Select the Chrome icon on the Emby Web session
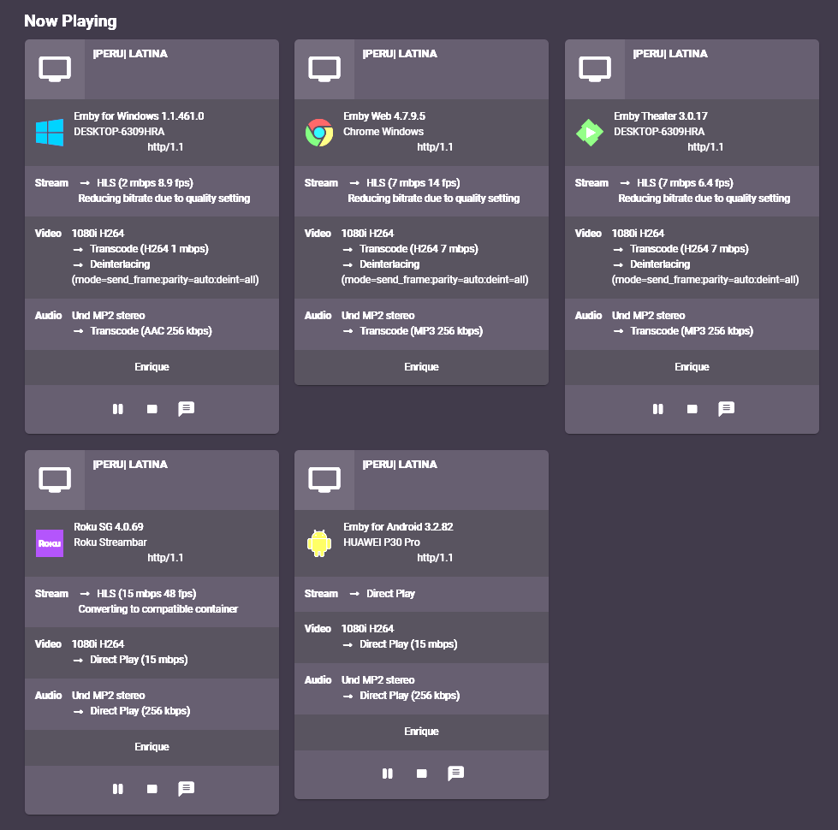The image size is (838, 830). pos(318,133)
